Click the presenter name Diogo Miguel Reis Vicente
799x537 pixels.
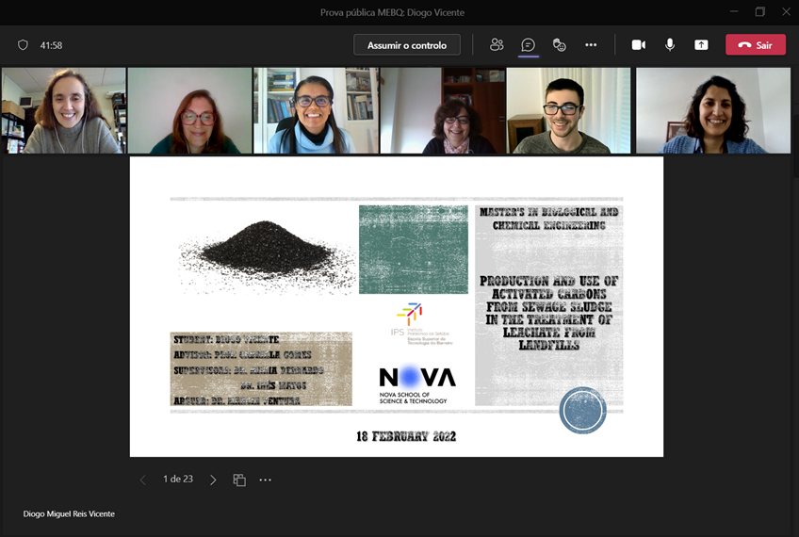[x=69, y=513]
